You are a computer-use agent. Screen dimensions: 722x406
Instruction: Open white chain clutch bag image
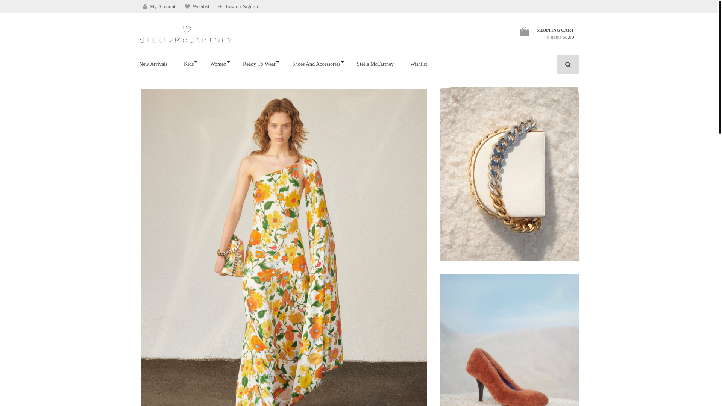click(510, 174)
